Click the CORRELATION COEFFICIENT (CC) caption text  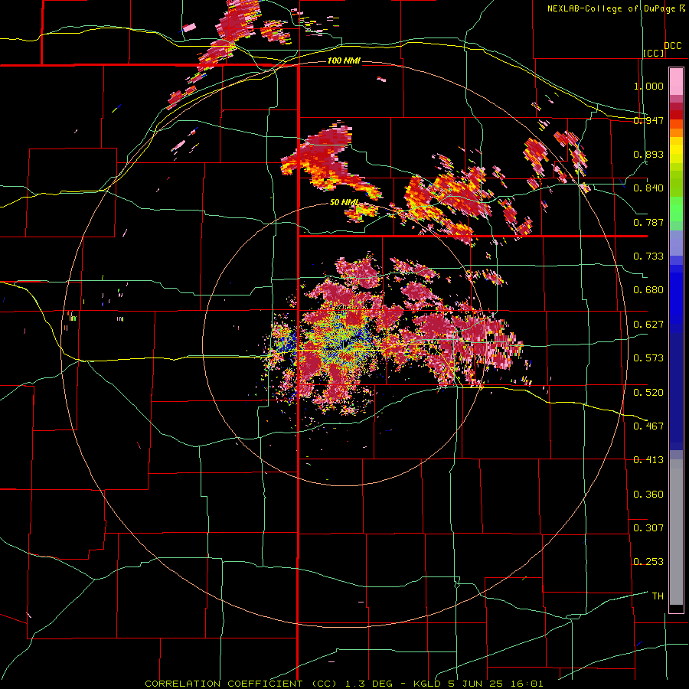(x=241, y=684)
